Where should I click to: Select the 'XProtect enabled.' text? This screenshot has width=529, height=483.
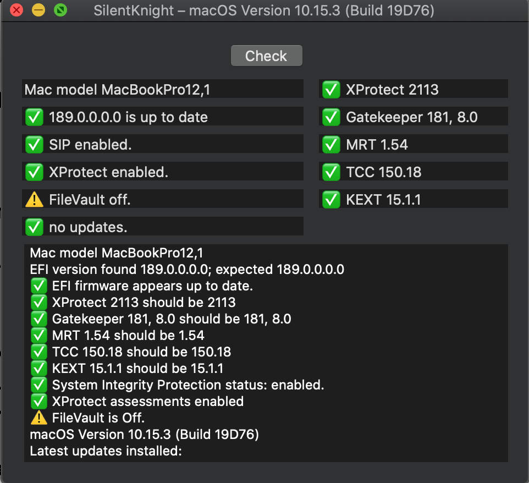click(109, 172)
